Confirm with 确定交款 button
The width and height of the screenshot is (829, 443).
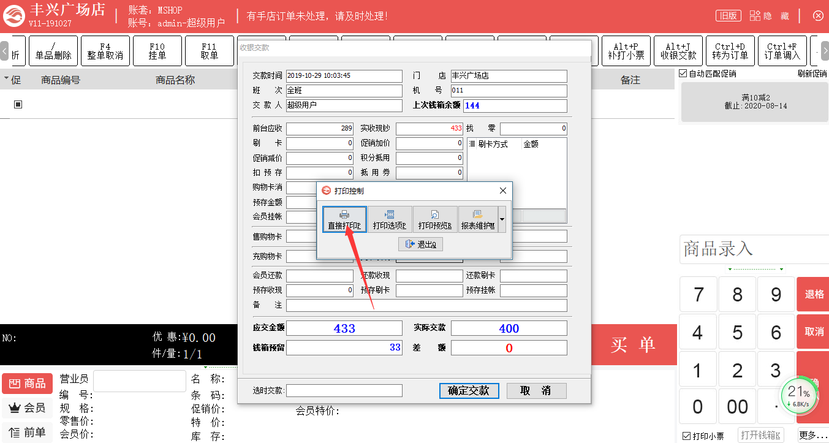point(469,391)
